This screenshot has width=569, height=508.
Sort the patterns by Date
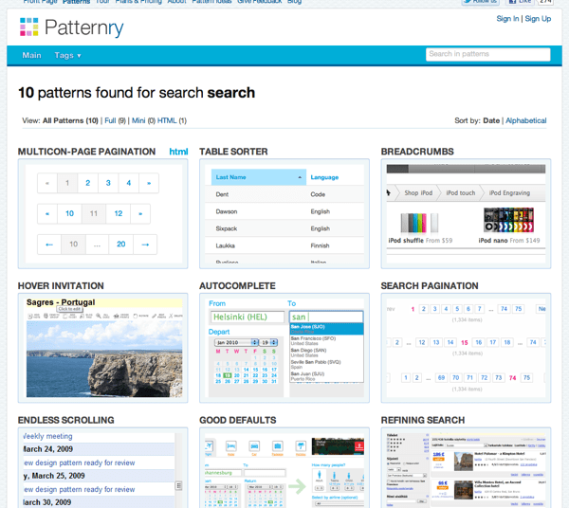coord(491,120)
